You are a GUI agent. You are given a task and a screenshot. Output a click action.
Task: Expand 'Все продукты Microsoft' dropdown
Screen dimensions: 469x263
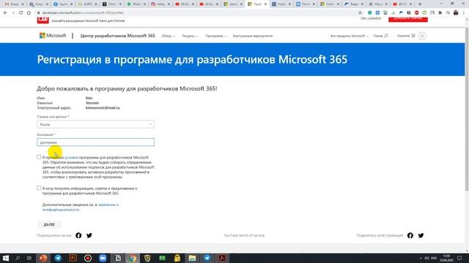tap(349, 36)
